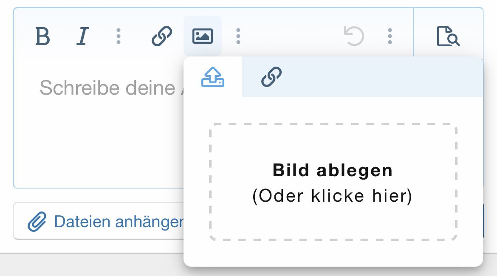497x276 pixels.
Task: Click the "Dateien anhängen" button label
Action: tap(118, 221)
